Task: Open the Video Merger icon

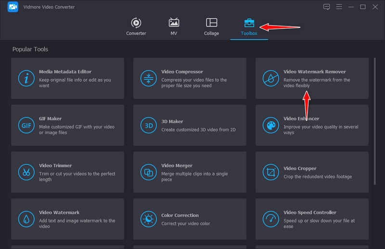Action: click(148, 172)
